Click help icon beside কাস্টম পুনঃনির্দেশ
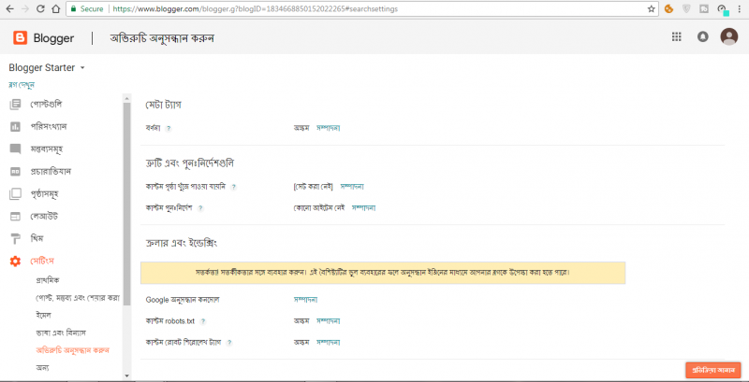The image size is (749, 382). (x=200, y=208)
